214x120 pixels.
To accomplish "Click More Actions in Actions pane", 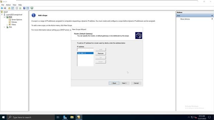I will pyautogui.click(x=185, y=19).
